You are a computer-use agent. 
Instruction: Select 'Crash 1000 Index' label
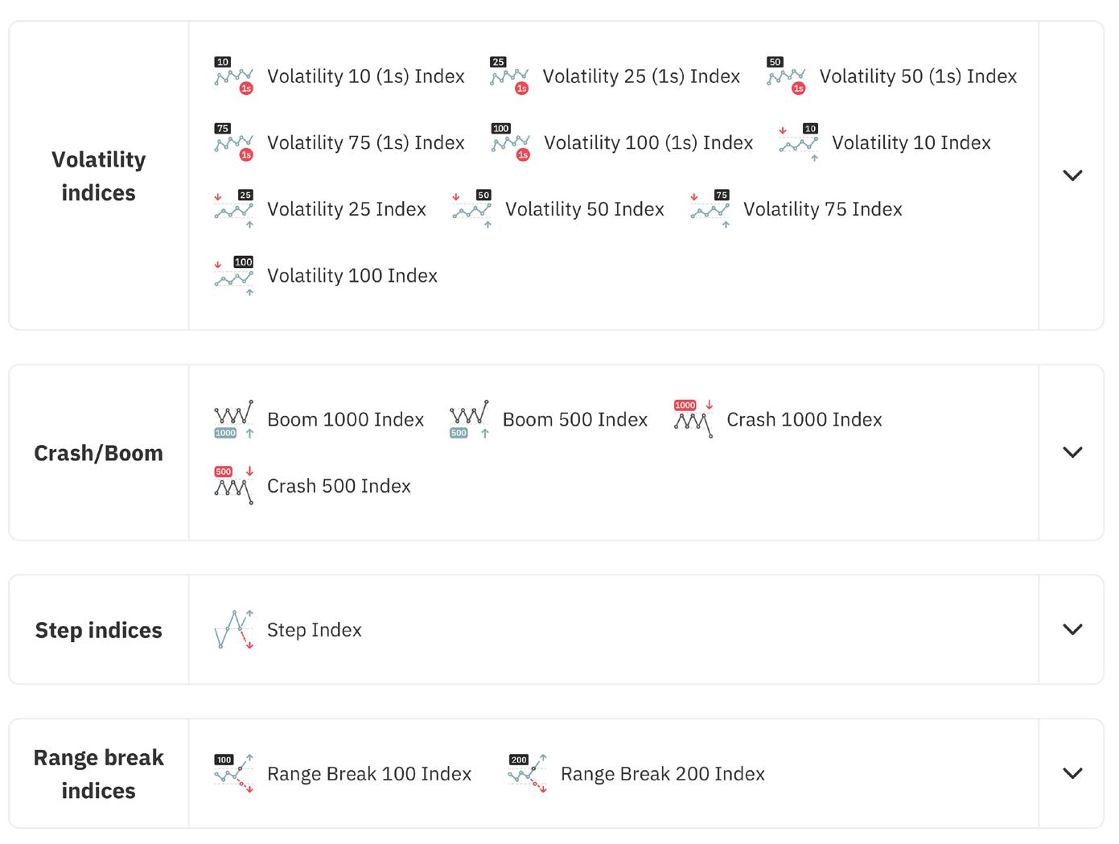[x=804, y=420]
